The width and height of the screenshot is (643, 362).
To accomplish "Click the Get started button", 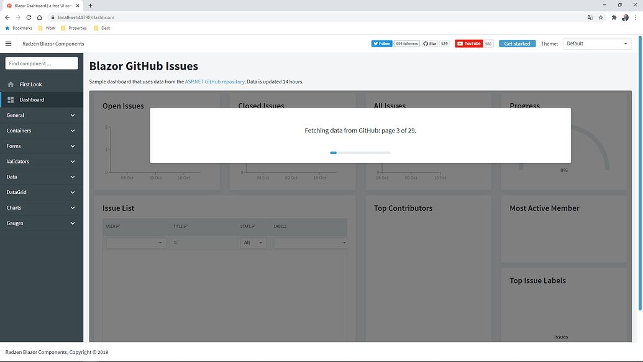I will 516,44.
